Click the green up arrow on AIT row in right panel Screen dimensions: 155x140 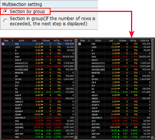point(119,131)
